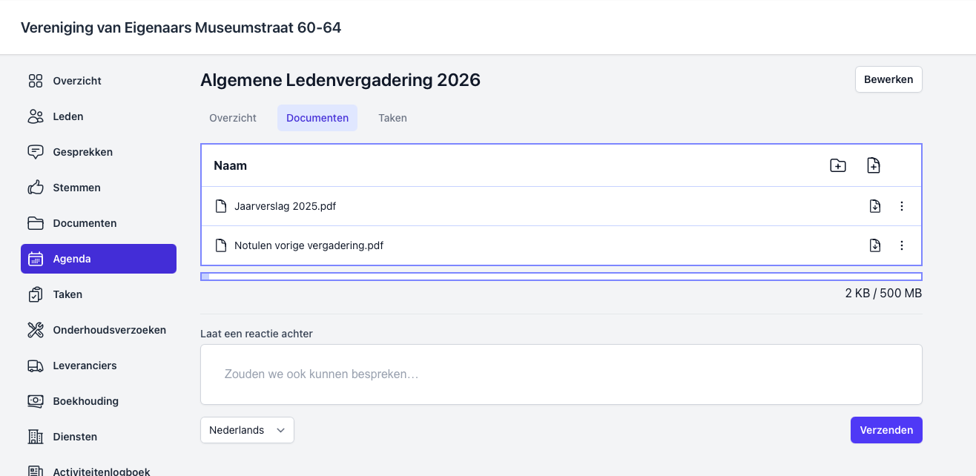Viewport: 976px width, 476px height.
Task: Open Leveranciers in the sidebar
Action: point(85,366)
